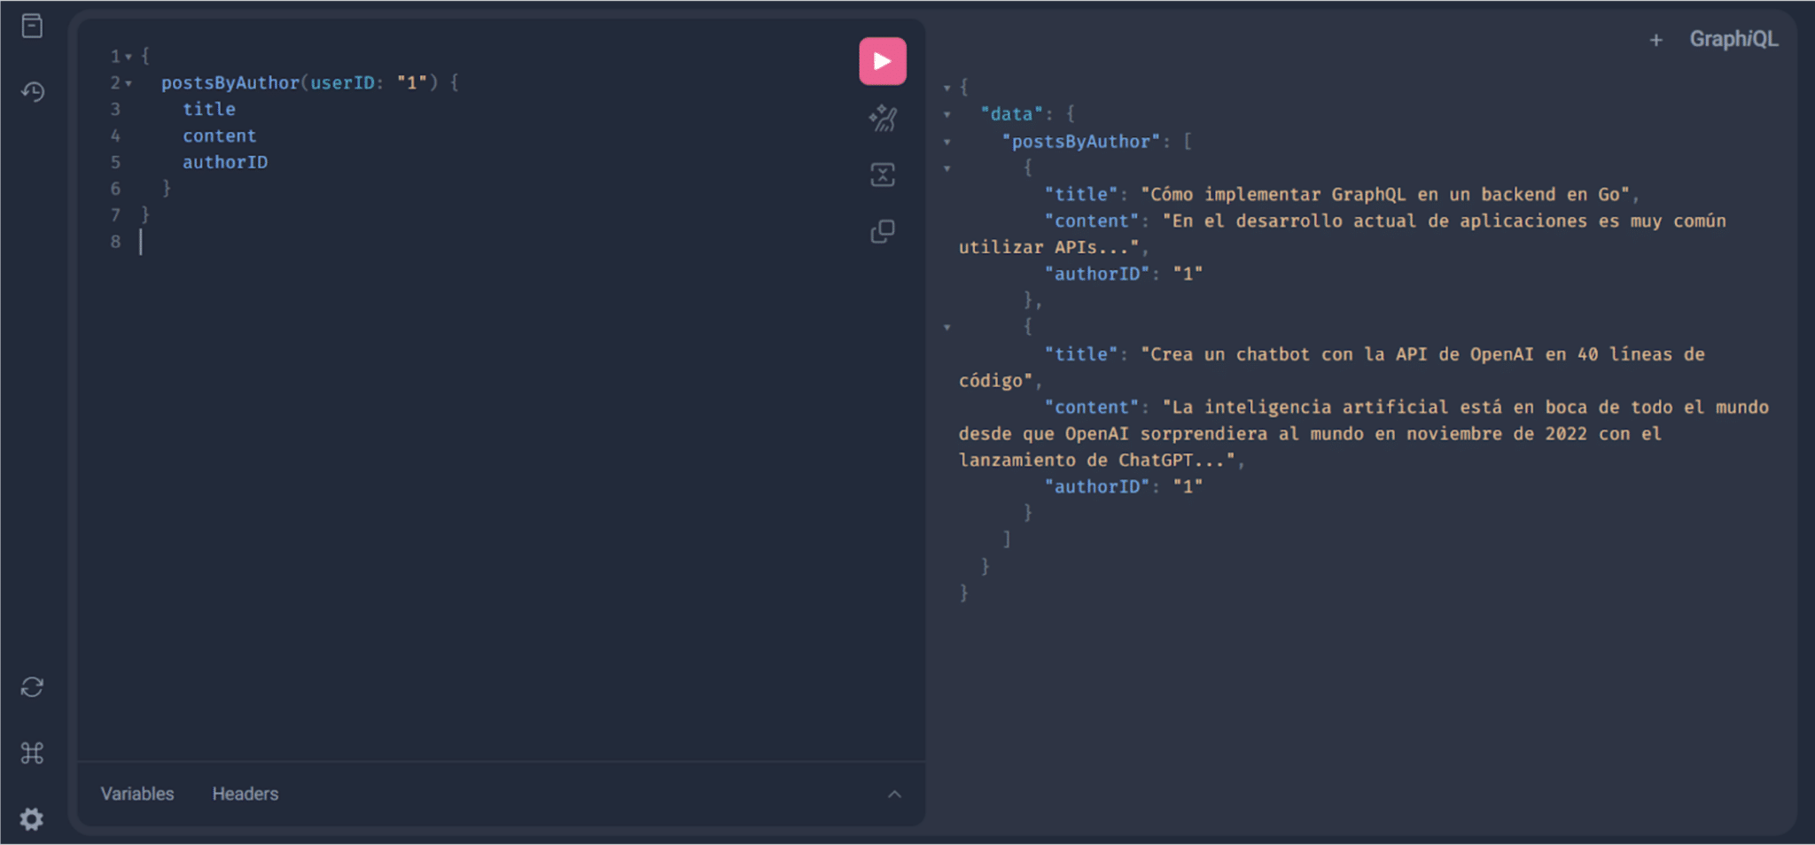Image resolution: width=1815 pixels, height=845 pixels.
Task: Open the documentation explorer panel
Action: click(x=33, y=26)
